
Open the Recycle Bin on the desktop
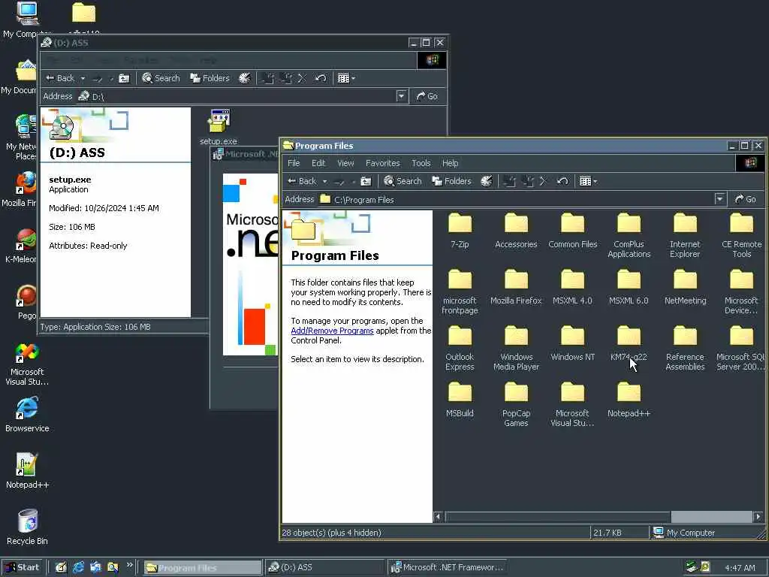(x=27, y=527)
